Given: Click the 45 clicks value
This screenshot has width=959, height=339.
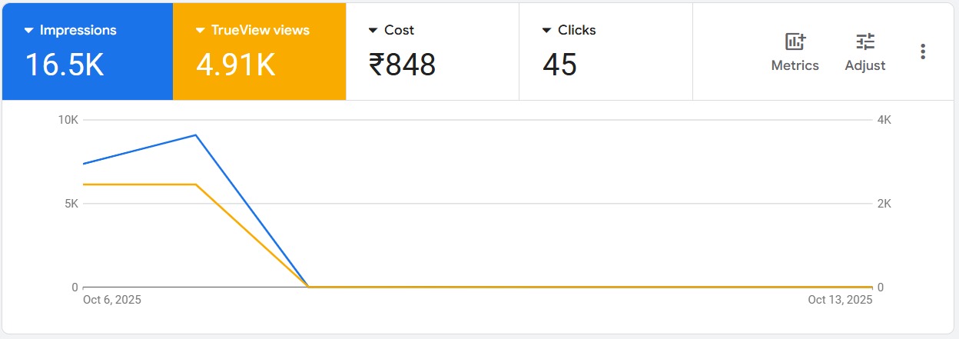Looking at the screenshot, I should pos(559,65).
